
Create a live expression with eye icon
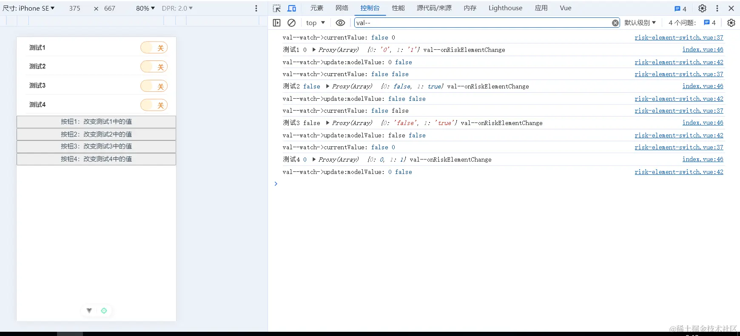click(x=340, y=23)
